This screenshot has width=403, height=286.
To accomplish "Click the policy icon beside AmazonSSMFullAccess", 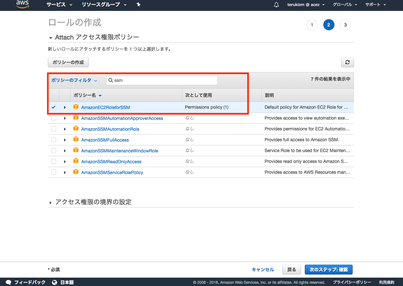I will click(76, 139).
